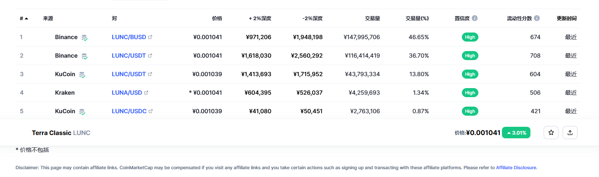
Task: Click external link icon beside LUNA/USD
Action: click(x=146, y=93)
